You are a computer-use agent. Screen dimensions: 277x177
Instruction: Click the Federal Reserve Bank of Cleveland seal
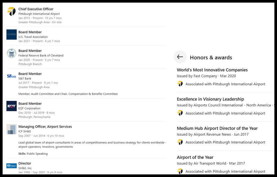click(12, 53)
